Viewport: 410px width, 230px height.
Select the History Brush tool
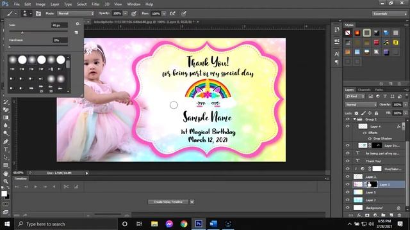click(6, 102)
